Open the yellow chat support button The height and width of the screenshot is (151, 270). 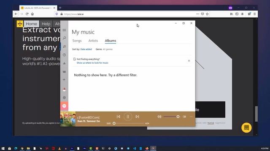pos(246,128)
